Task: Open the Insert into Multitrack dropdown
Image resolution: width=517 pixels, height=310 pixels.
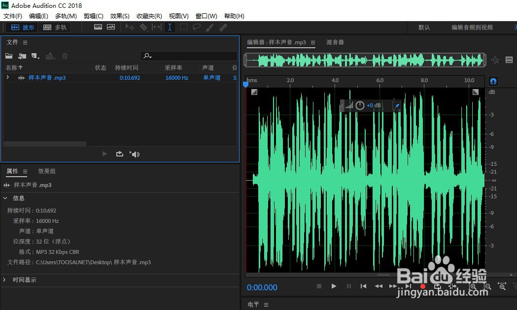Action: pyautogui.click(x=50, y=56)
